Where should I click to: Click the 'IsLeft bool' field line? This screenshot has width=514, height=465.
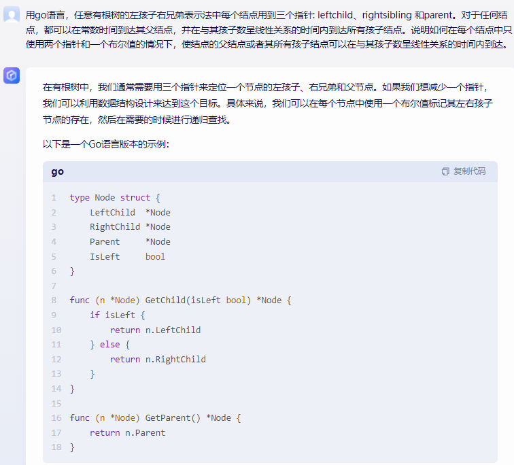[x=128, y=256]
